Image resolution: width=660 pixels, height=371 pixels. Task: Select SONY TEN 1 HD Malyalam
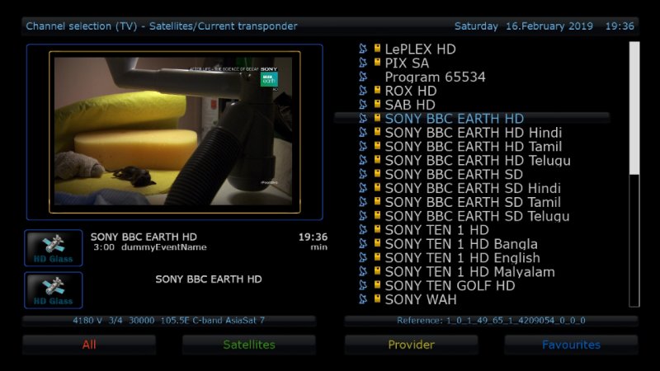coord(469,271)
